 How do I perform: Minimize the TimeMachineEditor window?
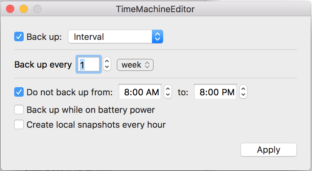(x=24, y=9)
